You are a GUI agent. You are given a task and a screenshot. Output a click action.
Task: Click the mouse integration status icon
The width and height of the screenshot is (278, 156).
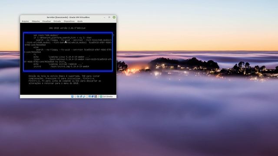98,96
